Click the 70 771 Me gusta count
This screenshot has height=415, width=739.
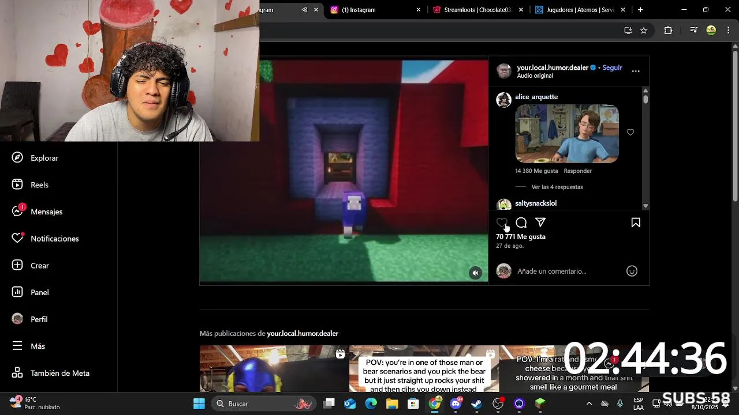coord(521,237)
